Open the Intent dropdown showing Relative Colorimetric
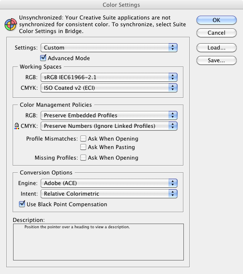This screenshot has height=274, width=243. 109,194
